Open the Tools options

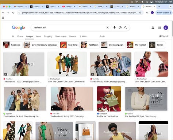coord(102,36)
